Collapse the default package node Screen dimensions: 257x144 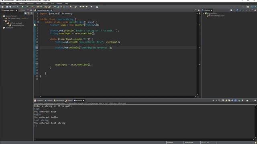pyautogui.click(x=6, y=23)
